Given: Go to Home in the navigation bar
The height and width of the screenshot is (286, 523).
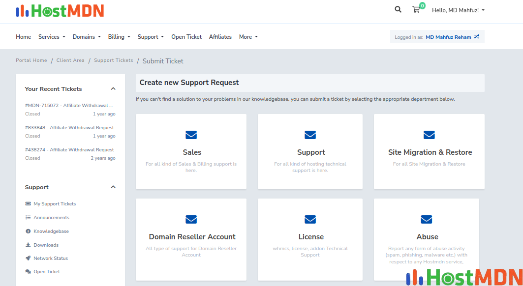Looking at the screenshot, I should [23, 37].
